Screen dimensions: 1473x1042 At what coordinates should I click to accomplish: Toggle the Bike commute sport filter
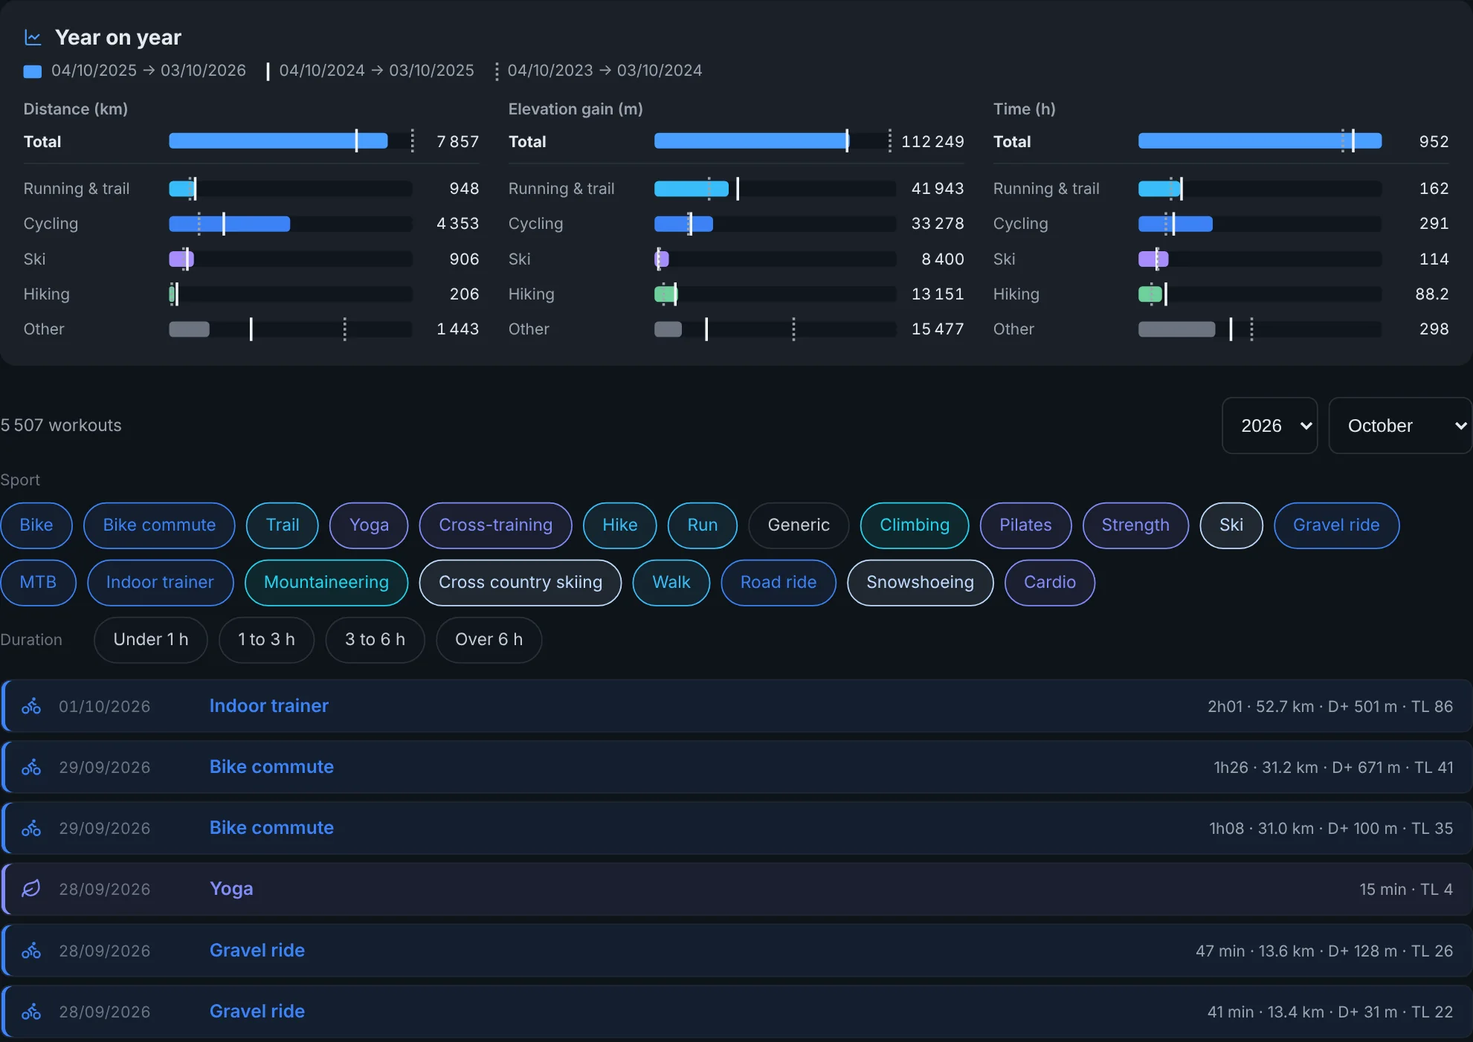tap(159, 525)
